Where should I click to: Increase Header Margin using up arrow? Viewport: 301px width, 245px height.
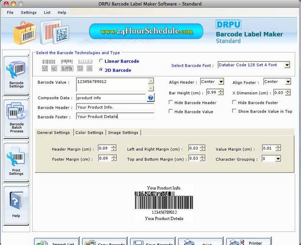pos(114,147)
